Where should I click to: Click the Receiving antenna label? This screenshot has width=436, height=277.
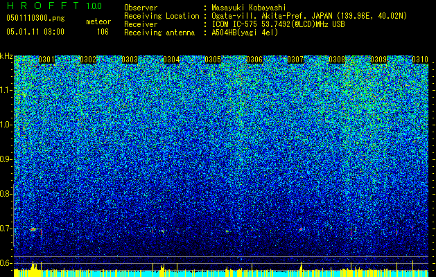pyautogui.click(x=159, y=33)
